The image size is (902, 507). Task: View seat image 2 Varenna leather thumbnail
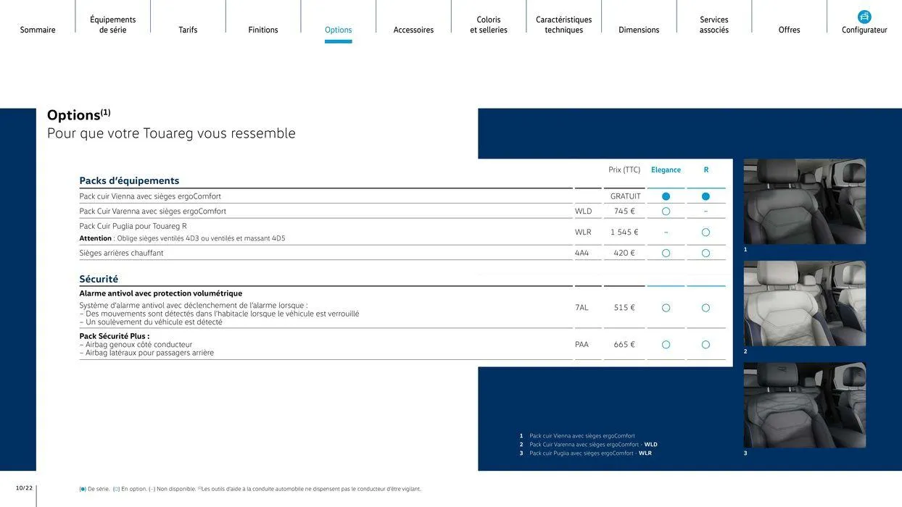pyautogui.click(x=805, y=303)
